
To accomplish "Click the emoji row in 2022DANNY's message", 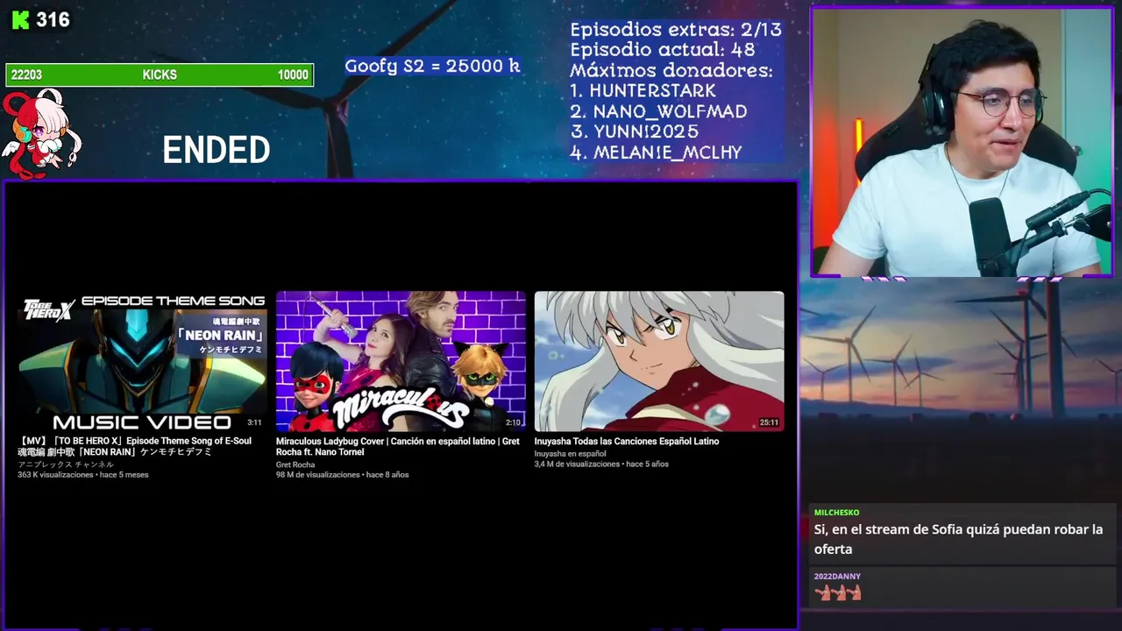I will click(x=838, y=593).
